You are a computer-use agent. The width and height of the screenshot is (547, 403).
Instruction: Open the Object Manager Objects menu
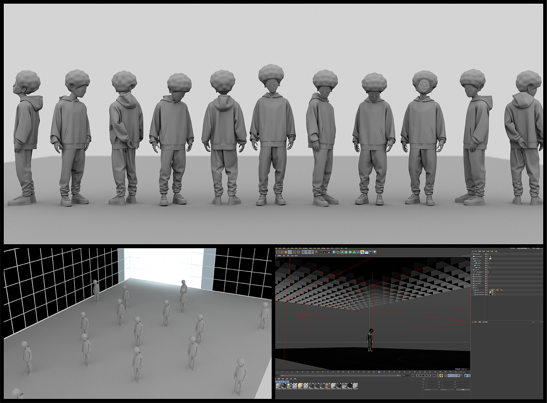[x=487, y=251]
